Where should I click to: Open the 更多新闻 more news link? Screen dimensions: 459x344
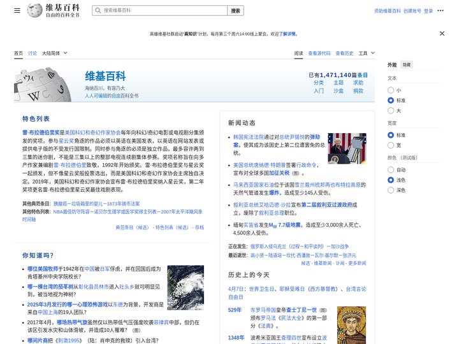(357, 263)
